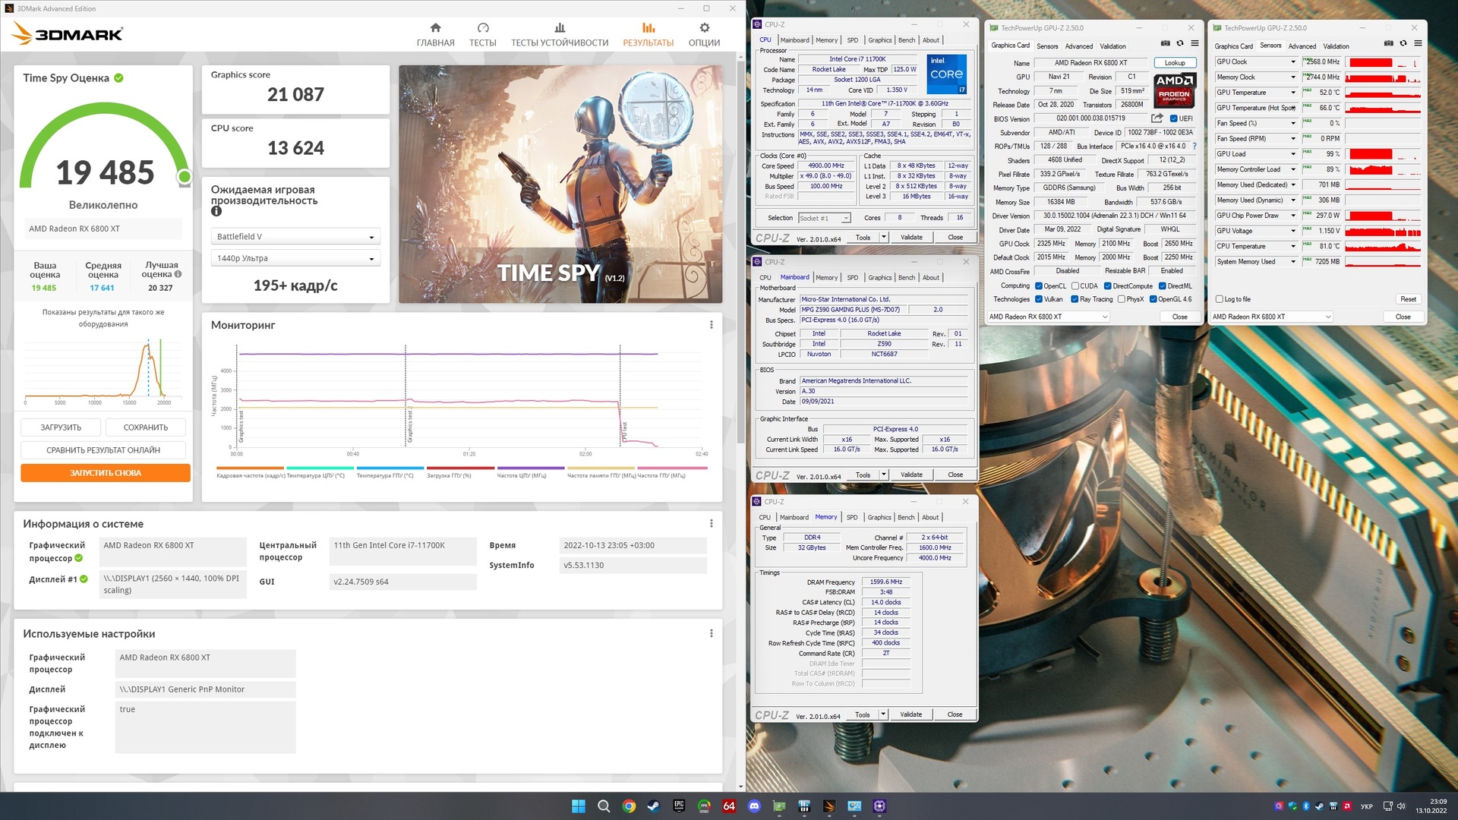The height and width of the screenshot is (820, 1458).
Task: Open the SPD tab in top CPU-Z window
Action: (853, 40)
